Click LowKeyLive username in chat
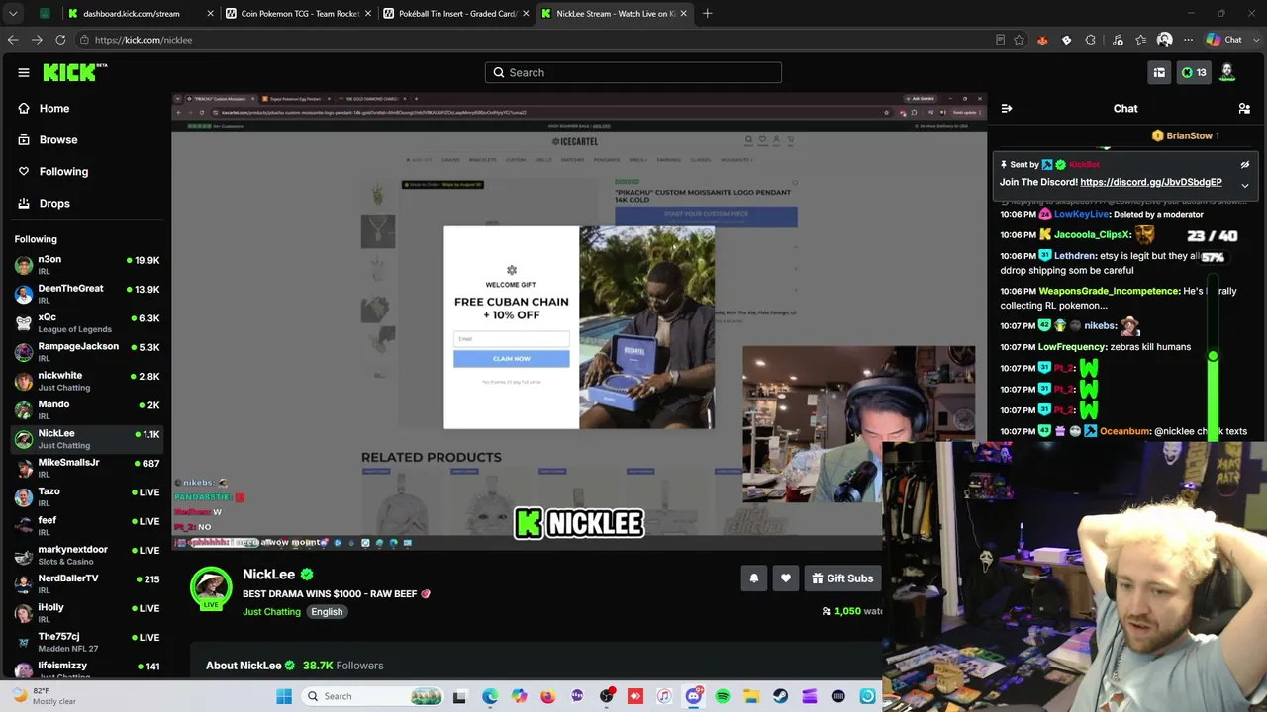This screenshot has width=1267, height=712. tap(1082, 215)
